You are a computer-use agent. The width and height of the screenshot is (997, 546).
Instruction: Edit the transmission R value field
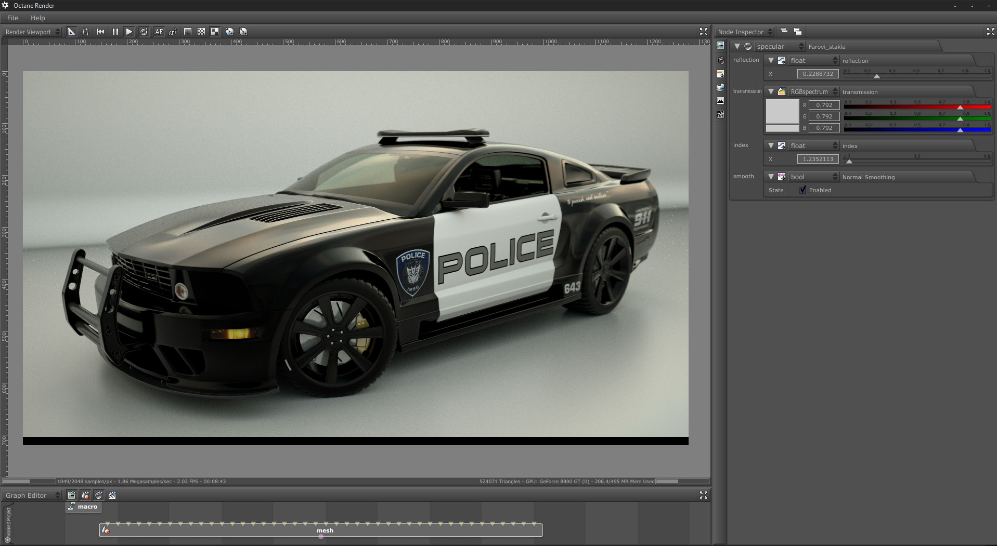[x=824, y=105]
